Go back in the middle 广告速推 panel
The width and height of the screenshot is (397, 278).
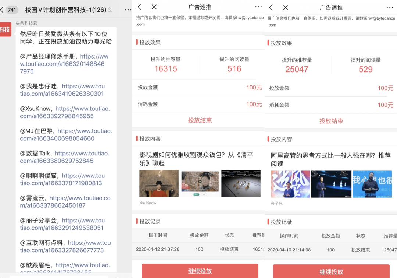point(140,7)
